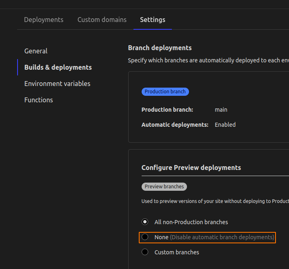Click the Branch deployments heading

pos(160,48)
